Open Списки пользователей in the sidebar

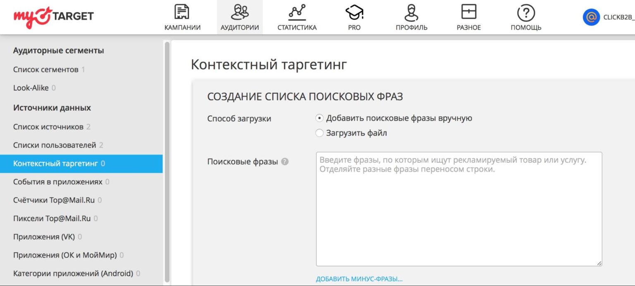tap(55, 145)
